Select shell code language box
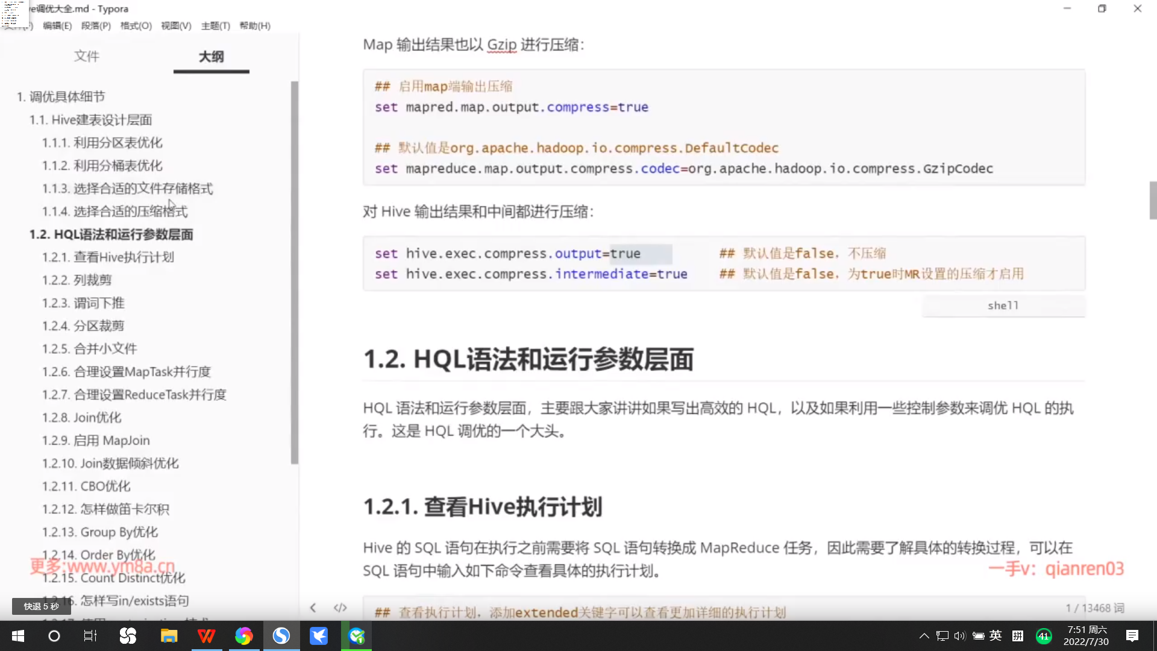 click(1003, 306)
